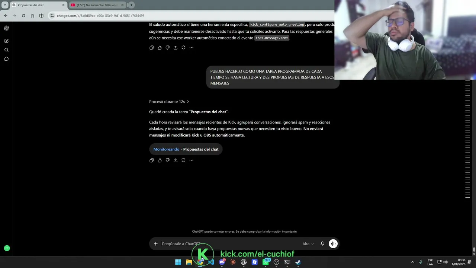Viewport: 476px width, 268px height.
Task: Open the Windows Start menu
Action: [178, 262]
